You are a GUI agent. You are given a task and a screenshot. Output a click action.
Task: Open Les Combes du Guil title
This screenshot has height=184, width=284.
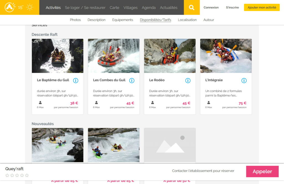point(109,80)
